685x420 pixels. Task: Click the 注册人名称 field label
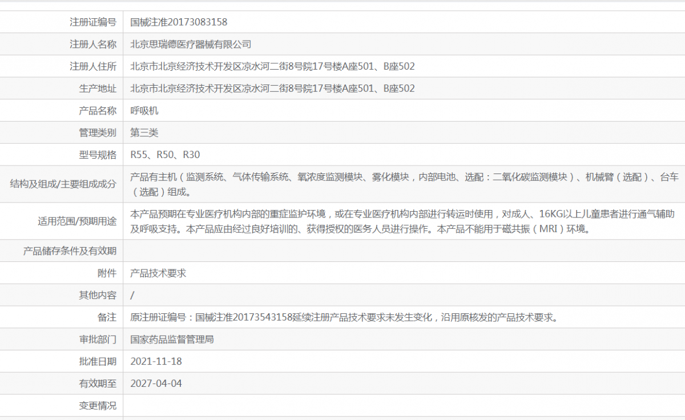tap(93, 45)
